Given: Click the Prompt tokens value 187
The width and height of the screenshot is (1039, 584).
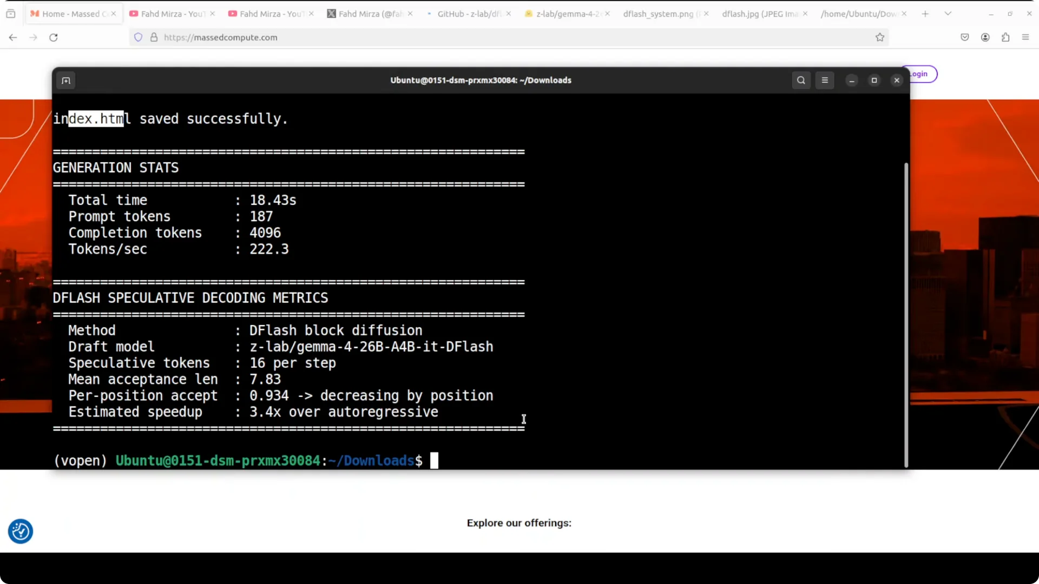Looking at the screenshot, I should pyautogui.click(x=261, y=217).
